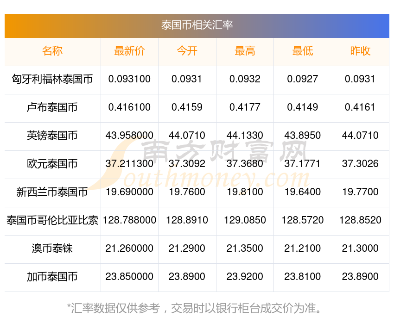This screenshot has width=394, height=323.
Task: Click the 最低 value 0.0927
Action: tap(303, 79)
